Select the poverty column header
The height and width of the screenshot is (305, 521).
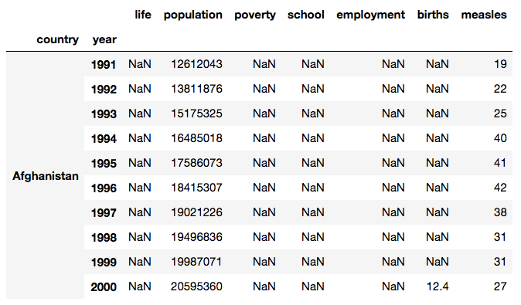coord(255,15)
